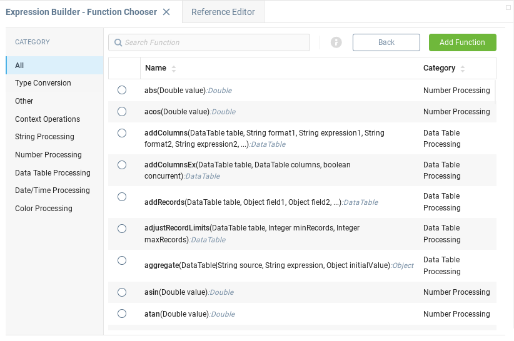The width and height of the screenshot is (514, 341).
Task: Click the magnifier icon in search box
Action: 118,42
